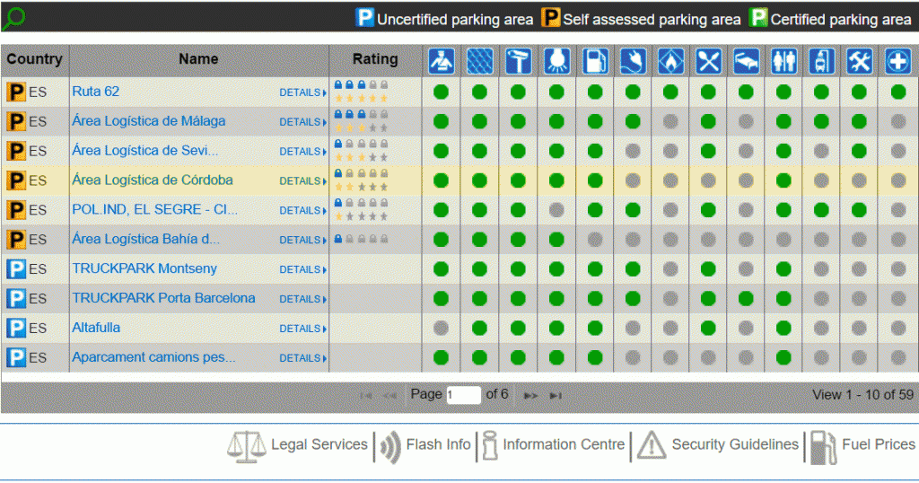Viewport: 919px width, 483px height.
Task: Open DETAILS for TRUCKPARK Montseny
Action: [x=302, y=269]
